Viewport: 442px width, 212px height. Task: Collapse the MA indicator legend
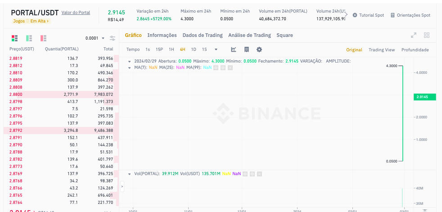(130, 68)
